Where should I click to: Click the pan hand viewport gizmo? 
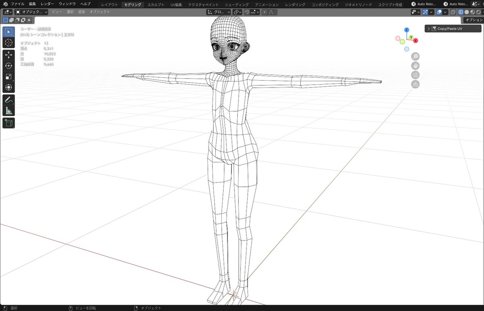[415, 66]
